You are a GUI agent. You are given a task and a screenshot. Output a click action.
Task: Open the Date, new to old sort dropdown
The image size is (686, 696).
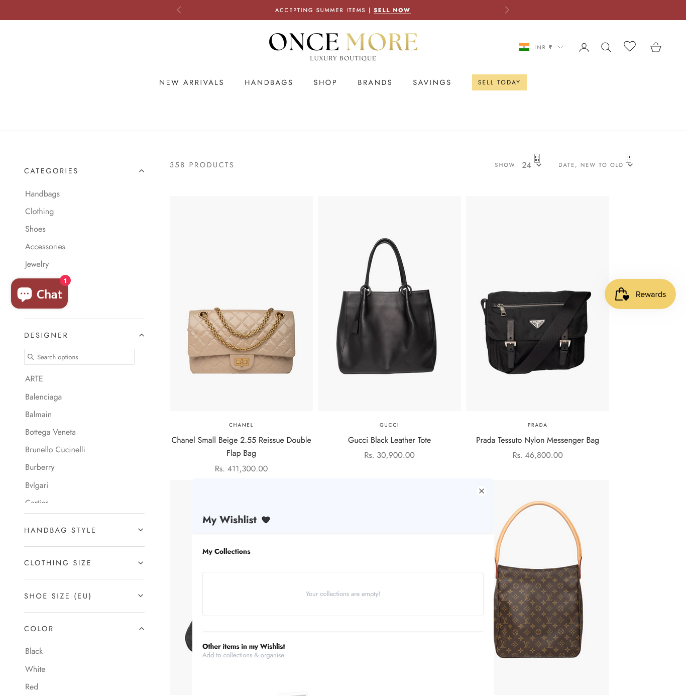pyautogui.click(x=596, y=165)
